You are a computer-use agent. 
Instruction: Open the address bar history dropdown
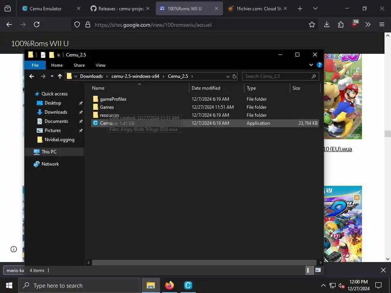coord(228,76)
